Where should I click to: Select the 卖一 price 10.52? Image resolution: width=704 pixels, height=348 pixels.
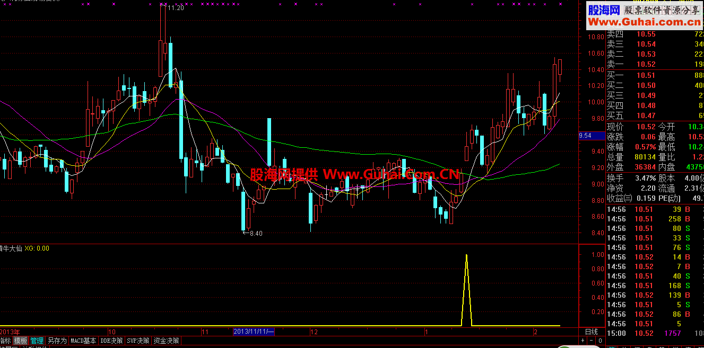coord(646,65)
